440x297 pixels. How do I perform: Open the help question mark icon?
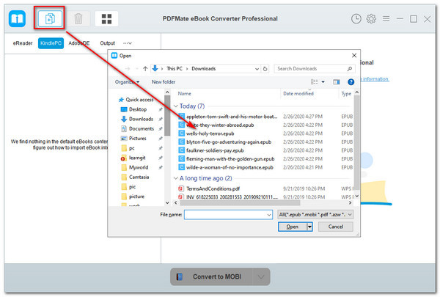click(x=351, y=82)
